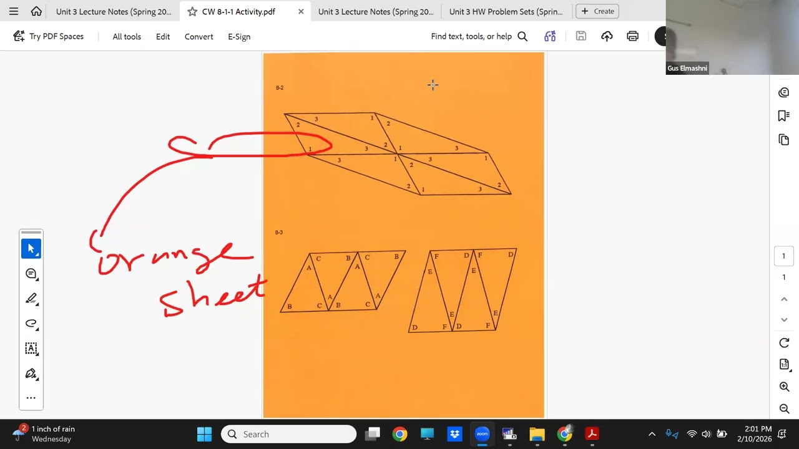Click the cloud upload share icon
The image size is (799, 449).
607,36
